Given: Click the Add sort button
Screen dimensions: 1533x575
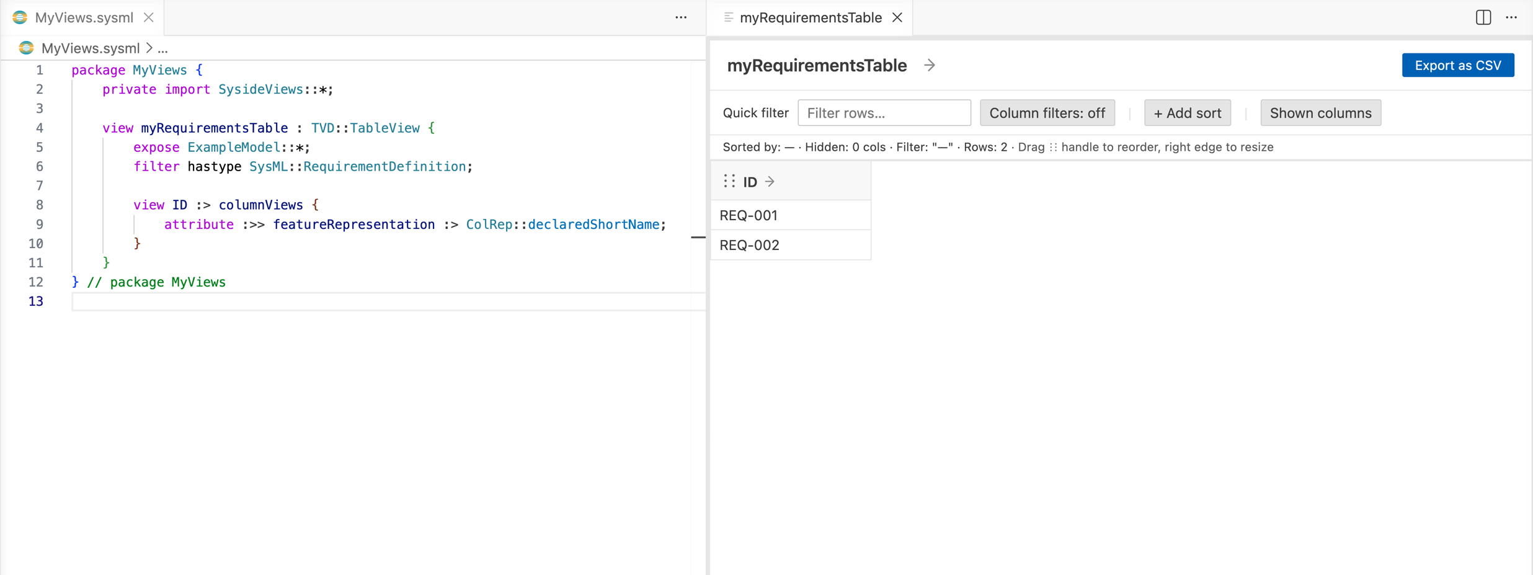Looking at the screenshot, I should [x=1187, y=113].
